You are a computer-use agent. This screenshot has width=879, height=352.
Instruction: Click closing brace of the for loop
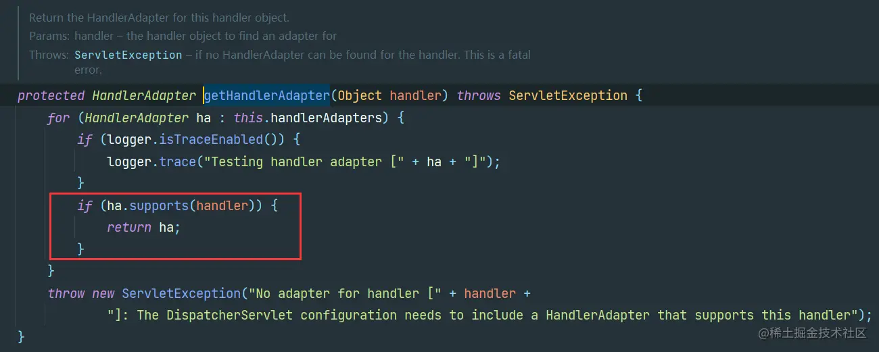point(51,271)
